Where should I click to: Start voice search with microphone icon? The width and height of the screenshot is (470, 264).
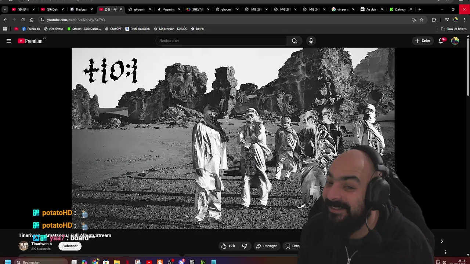pos(311,41)
